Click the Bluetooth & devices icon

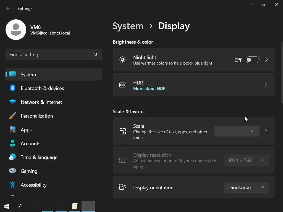tap(12, 88)
